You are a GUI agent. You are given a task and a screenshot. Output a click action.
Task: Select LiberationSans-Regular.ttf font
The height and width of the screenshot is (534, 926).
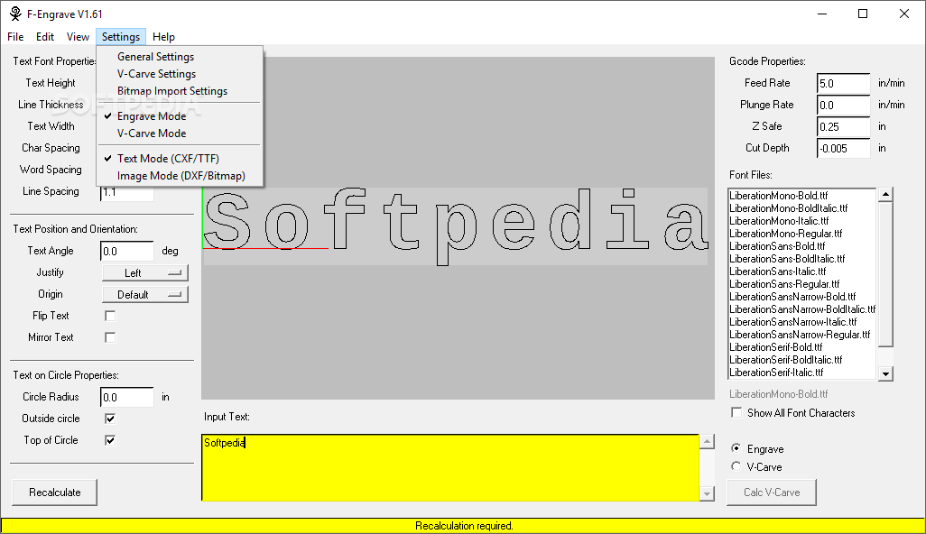point(784,284)
